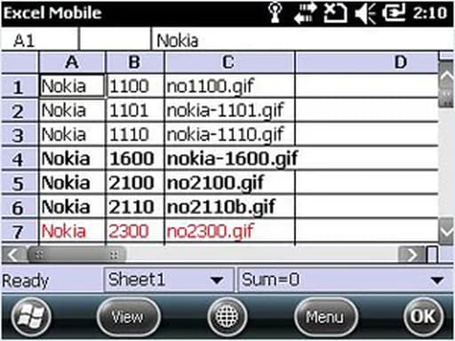Tap the speaker volume icon
Screen dimensions: 455x341
pos(365,13)
